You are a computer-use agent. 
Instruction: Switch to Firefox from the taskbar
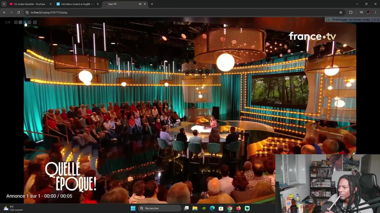238,208
